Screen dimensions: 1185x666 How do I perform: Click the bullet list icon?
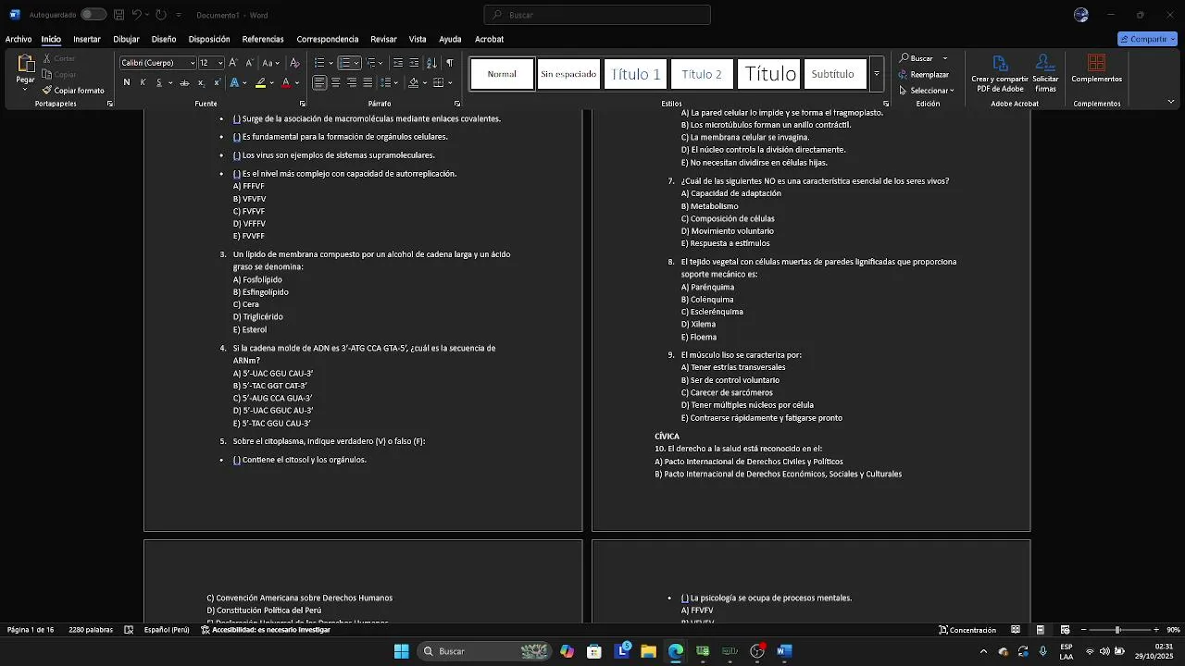pos(318,63)
